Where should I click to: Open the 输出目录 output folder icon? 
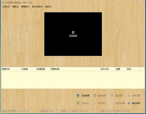click(x=129, y=103)
